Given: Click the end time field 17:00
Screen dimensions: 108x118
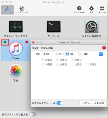Looking at the screenshot, I should 72,54.
